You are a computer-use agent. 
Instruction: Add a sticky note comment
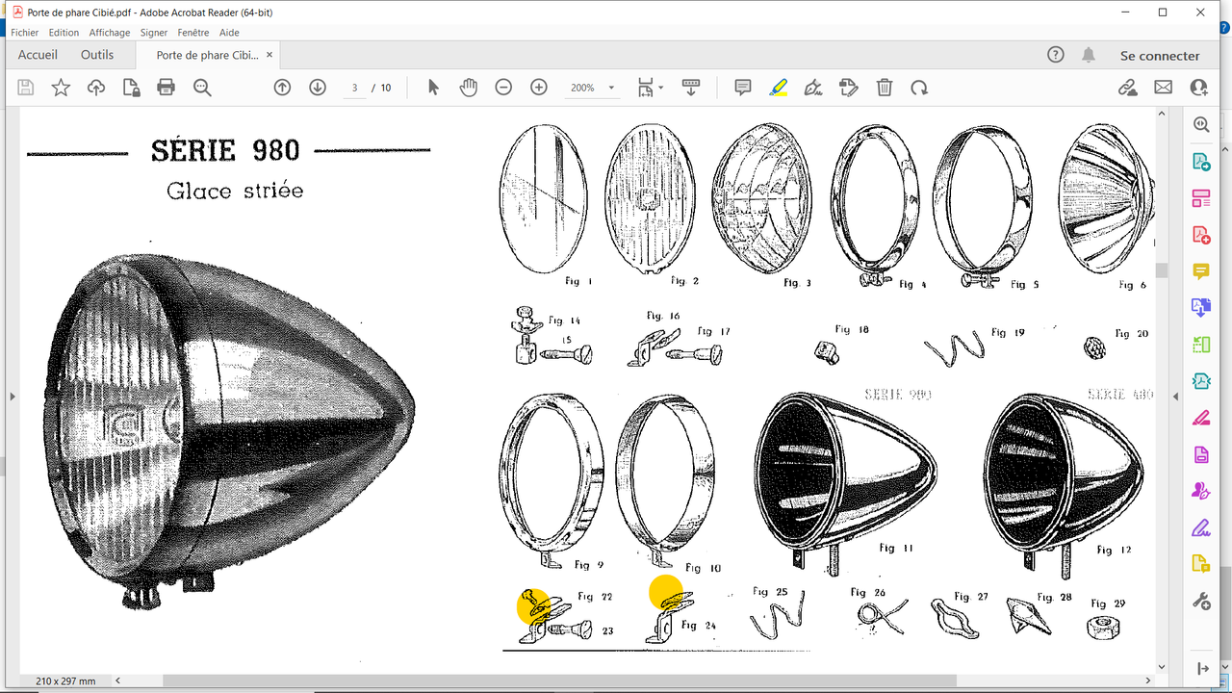743,88
